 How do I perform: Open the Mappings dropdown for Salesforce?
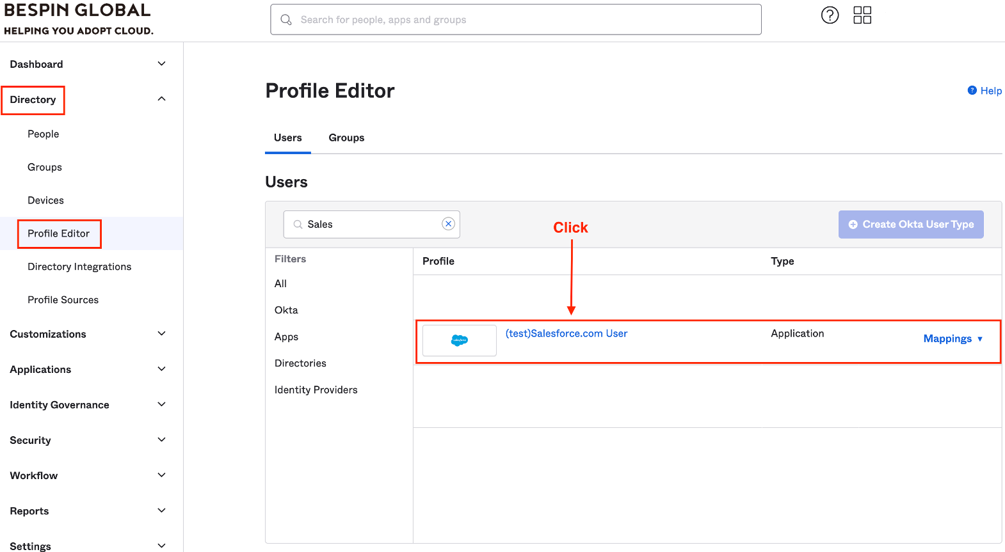(953, 339)
